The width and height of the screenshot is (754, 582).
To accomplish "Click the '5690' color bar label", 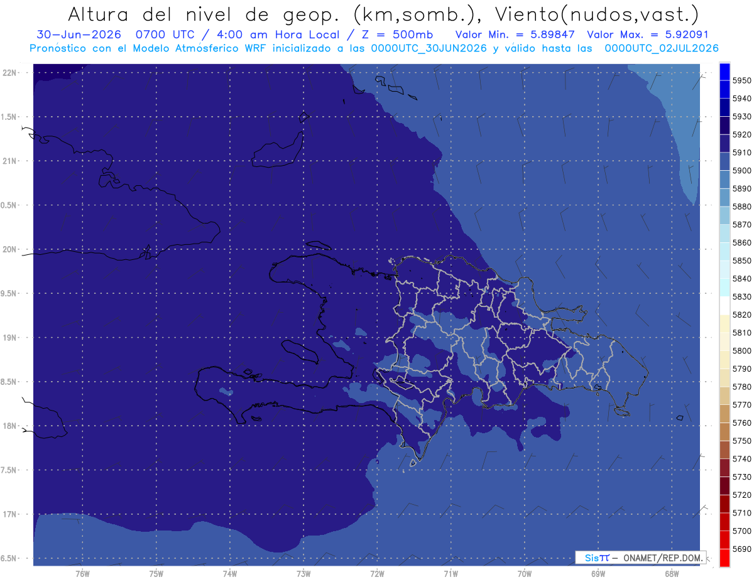I will click(741, 549).
